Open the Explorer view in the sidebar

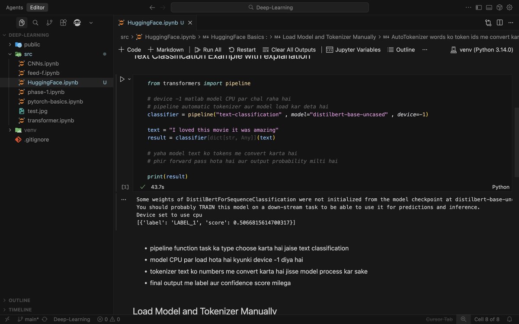click(22, 22)
